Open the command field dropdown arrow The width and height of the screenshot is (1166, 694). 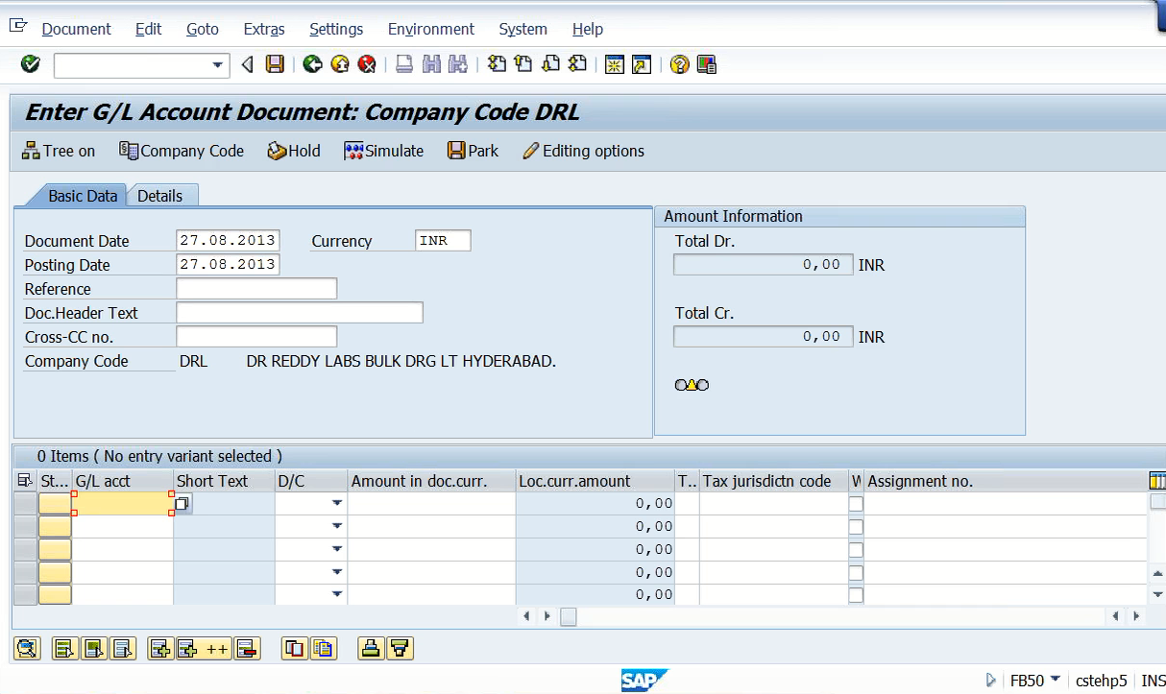tap(218, 65)
